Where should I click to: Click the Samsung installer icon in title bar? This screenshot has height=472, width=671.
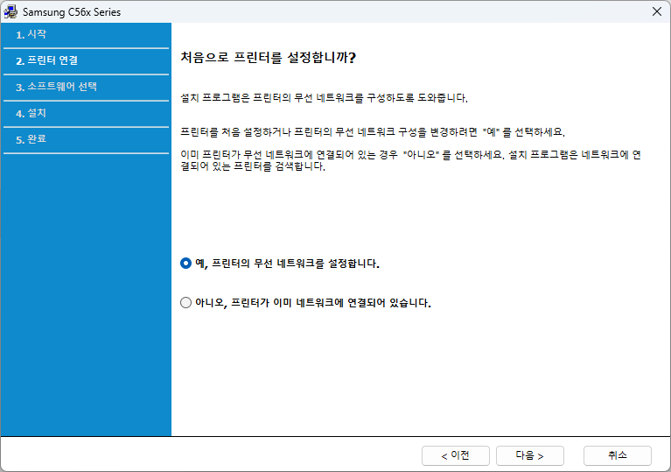(x=10, y=11)
